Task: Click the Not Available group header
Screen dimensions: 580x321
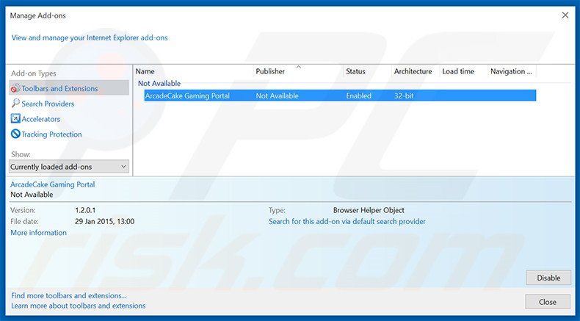Action: (159, 83)
